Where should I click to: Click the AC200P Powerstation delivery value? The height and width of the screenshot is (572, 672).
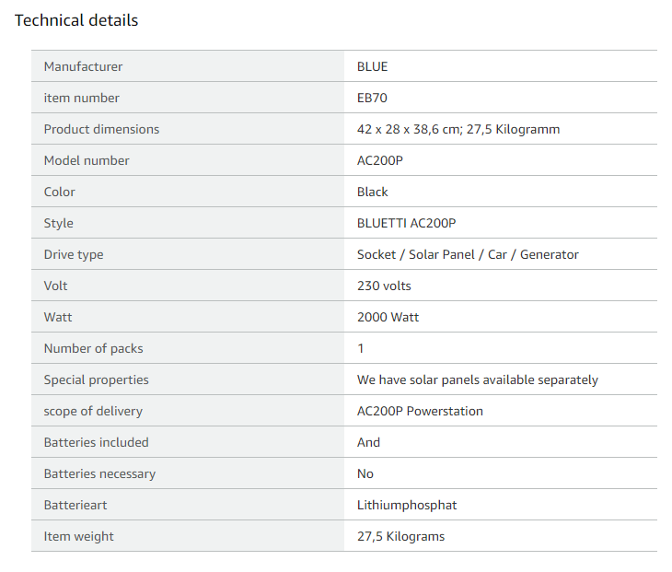[x=420, y=411]
